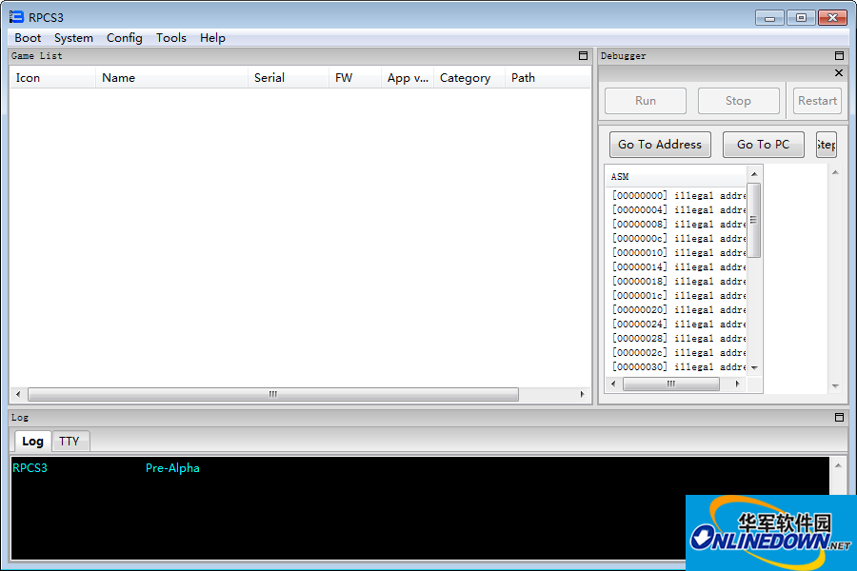
Task: Sort game list by FW column
Action: (355, 78)
